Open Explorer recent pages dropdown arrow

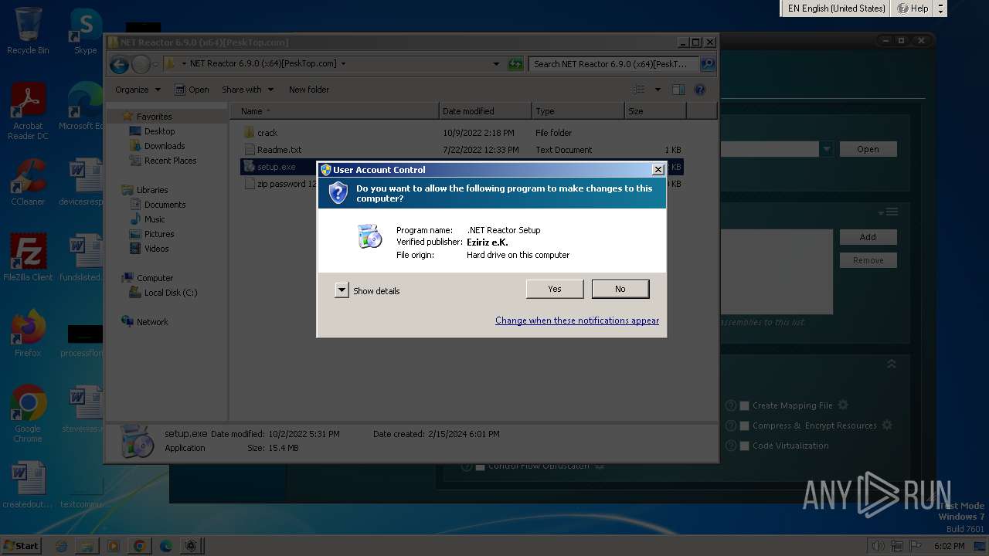[155, 65]
